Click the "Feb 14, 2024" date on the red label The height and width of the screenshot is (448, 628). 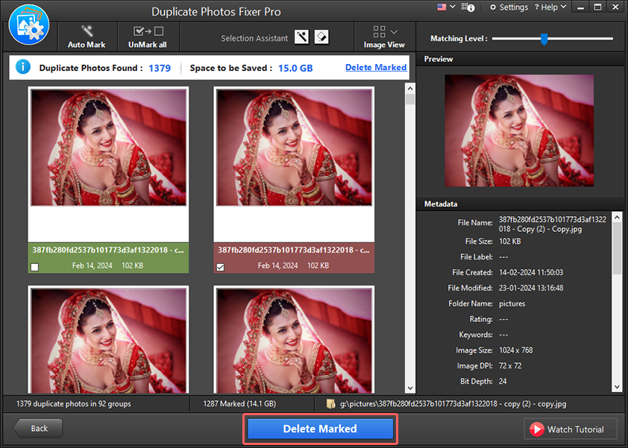[277, 265]
